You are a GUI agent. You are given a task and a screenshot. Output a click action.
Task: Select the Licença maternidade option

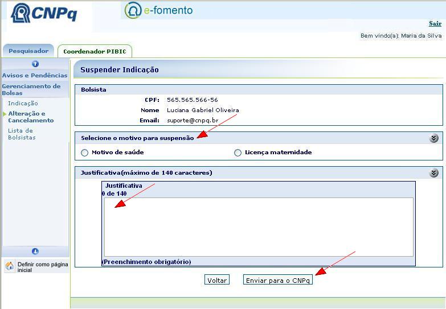[x=238, y=153]
